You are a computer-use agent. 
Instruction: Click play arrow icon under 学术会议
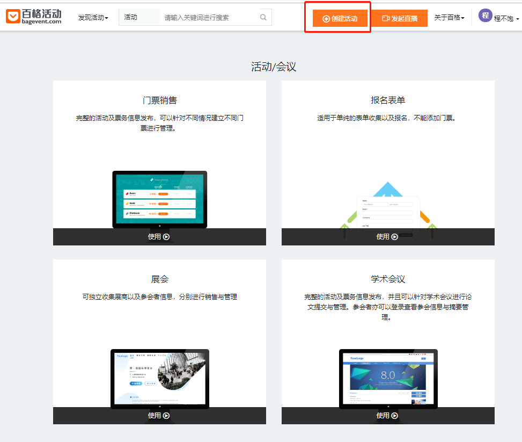pos(395,415)
